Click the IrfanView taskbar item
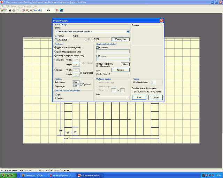Viewport: 223px width, 178px height. pyautogui.click(x=90, y=176)
